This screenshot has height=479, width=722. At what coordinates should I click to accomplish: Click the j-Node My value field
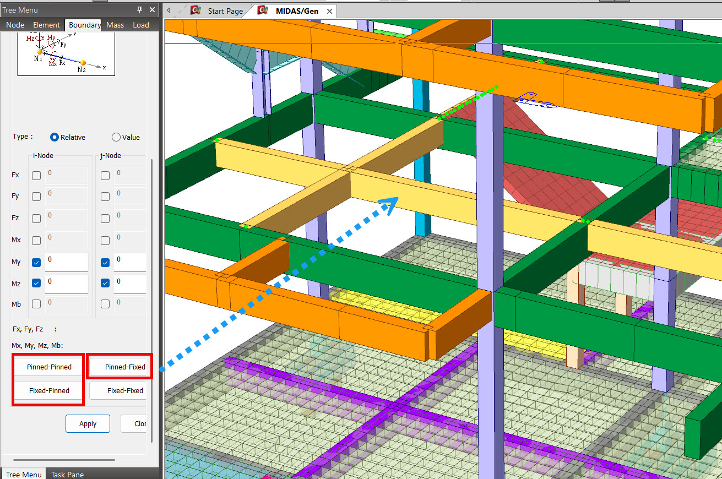tap(130, 262)
